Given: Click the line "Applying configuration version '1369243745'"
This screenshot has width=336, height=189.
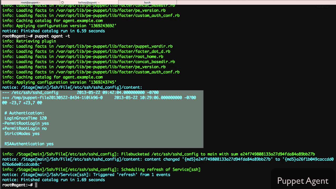Looking at the screenshot, I should 59,82.
